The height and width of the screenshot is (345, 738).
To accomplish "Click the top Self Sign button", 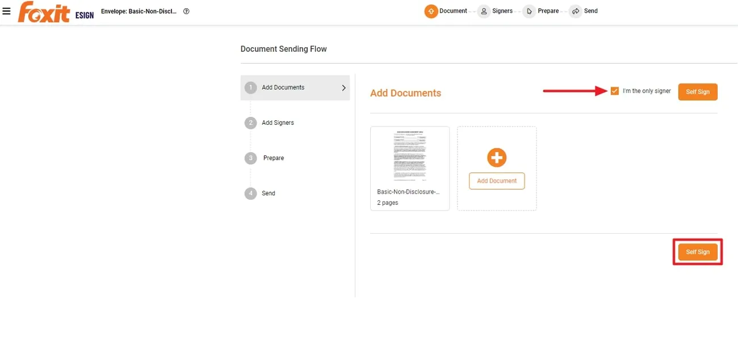I will 698,91.
